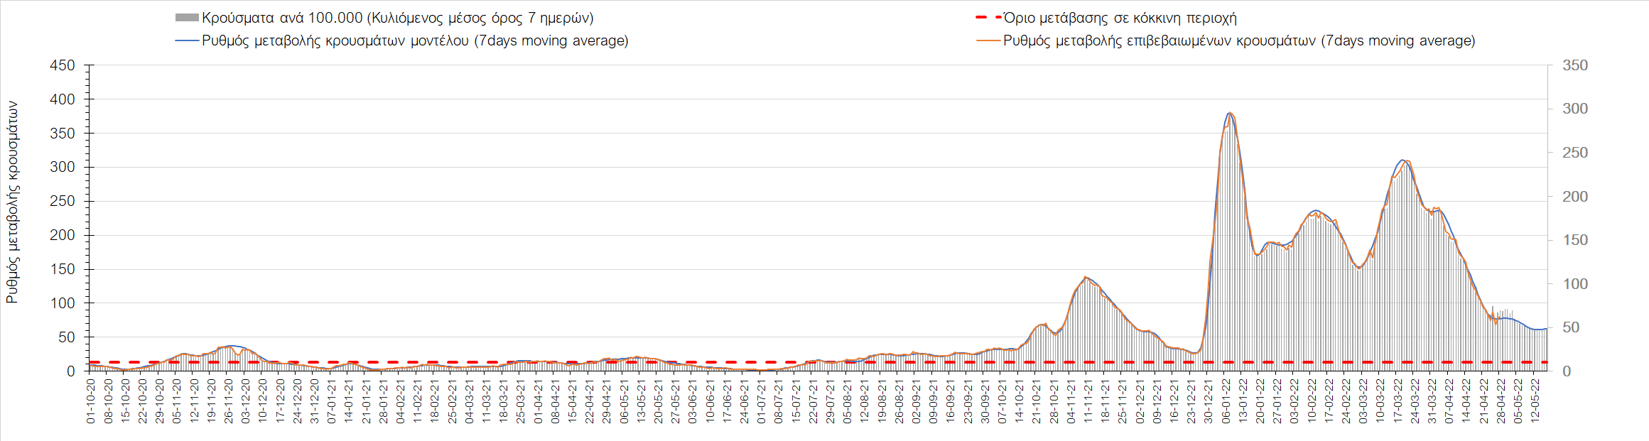Toggle the Ρυθμός μεταβολής κρουσμάτων μοντέλου legend entry
The height and width of the screenshot is (441, 1649).
(415, 41)
